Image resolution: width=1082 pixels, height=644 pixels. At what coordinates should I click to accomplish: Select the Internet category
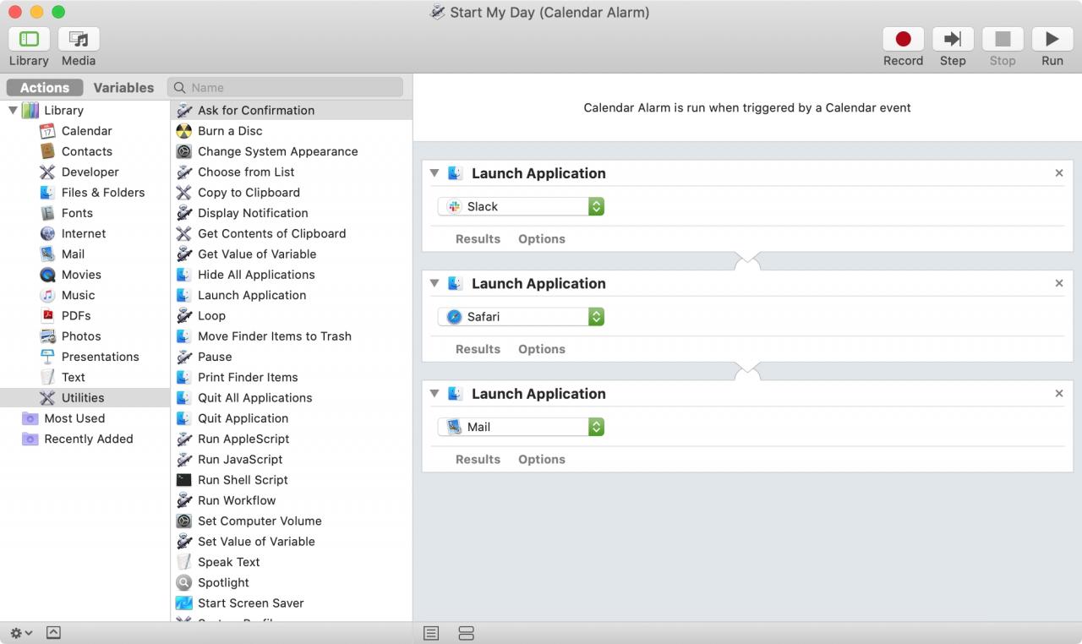pyautogui.click(x=85, y=233)
